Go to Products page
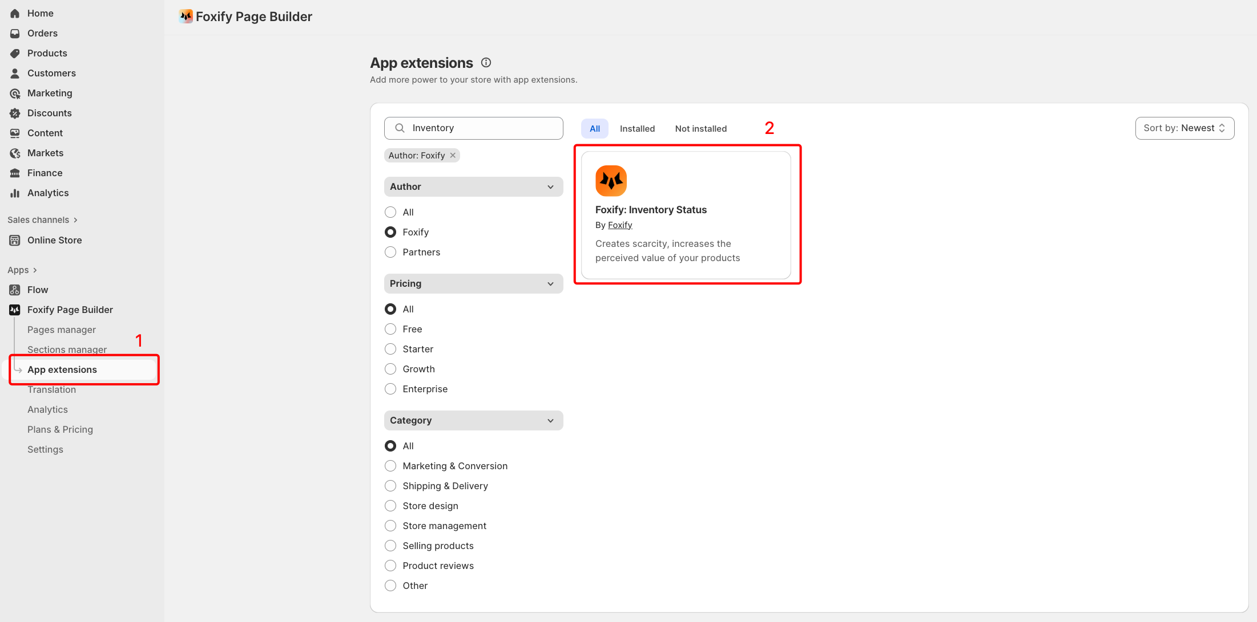The width and height of the screenshot is (1257, 622). pyautogui.click(x=47, y=53)
